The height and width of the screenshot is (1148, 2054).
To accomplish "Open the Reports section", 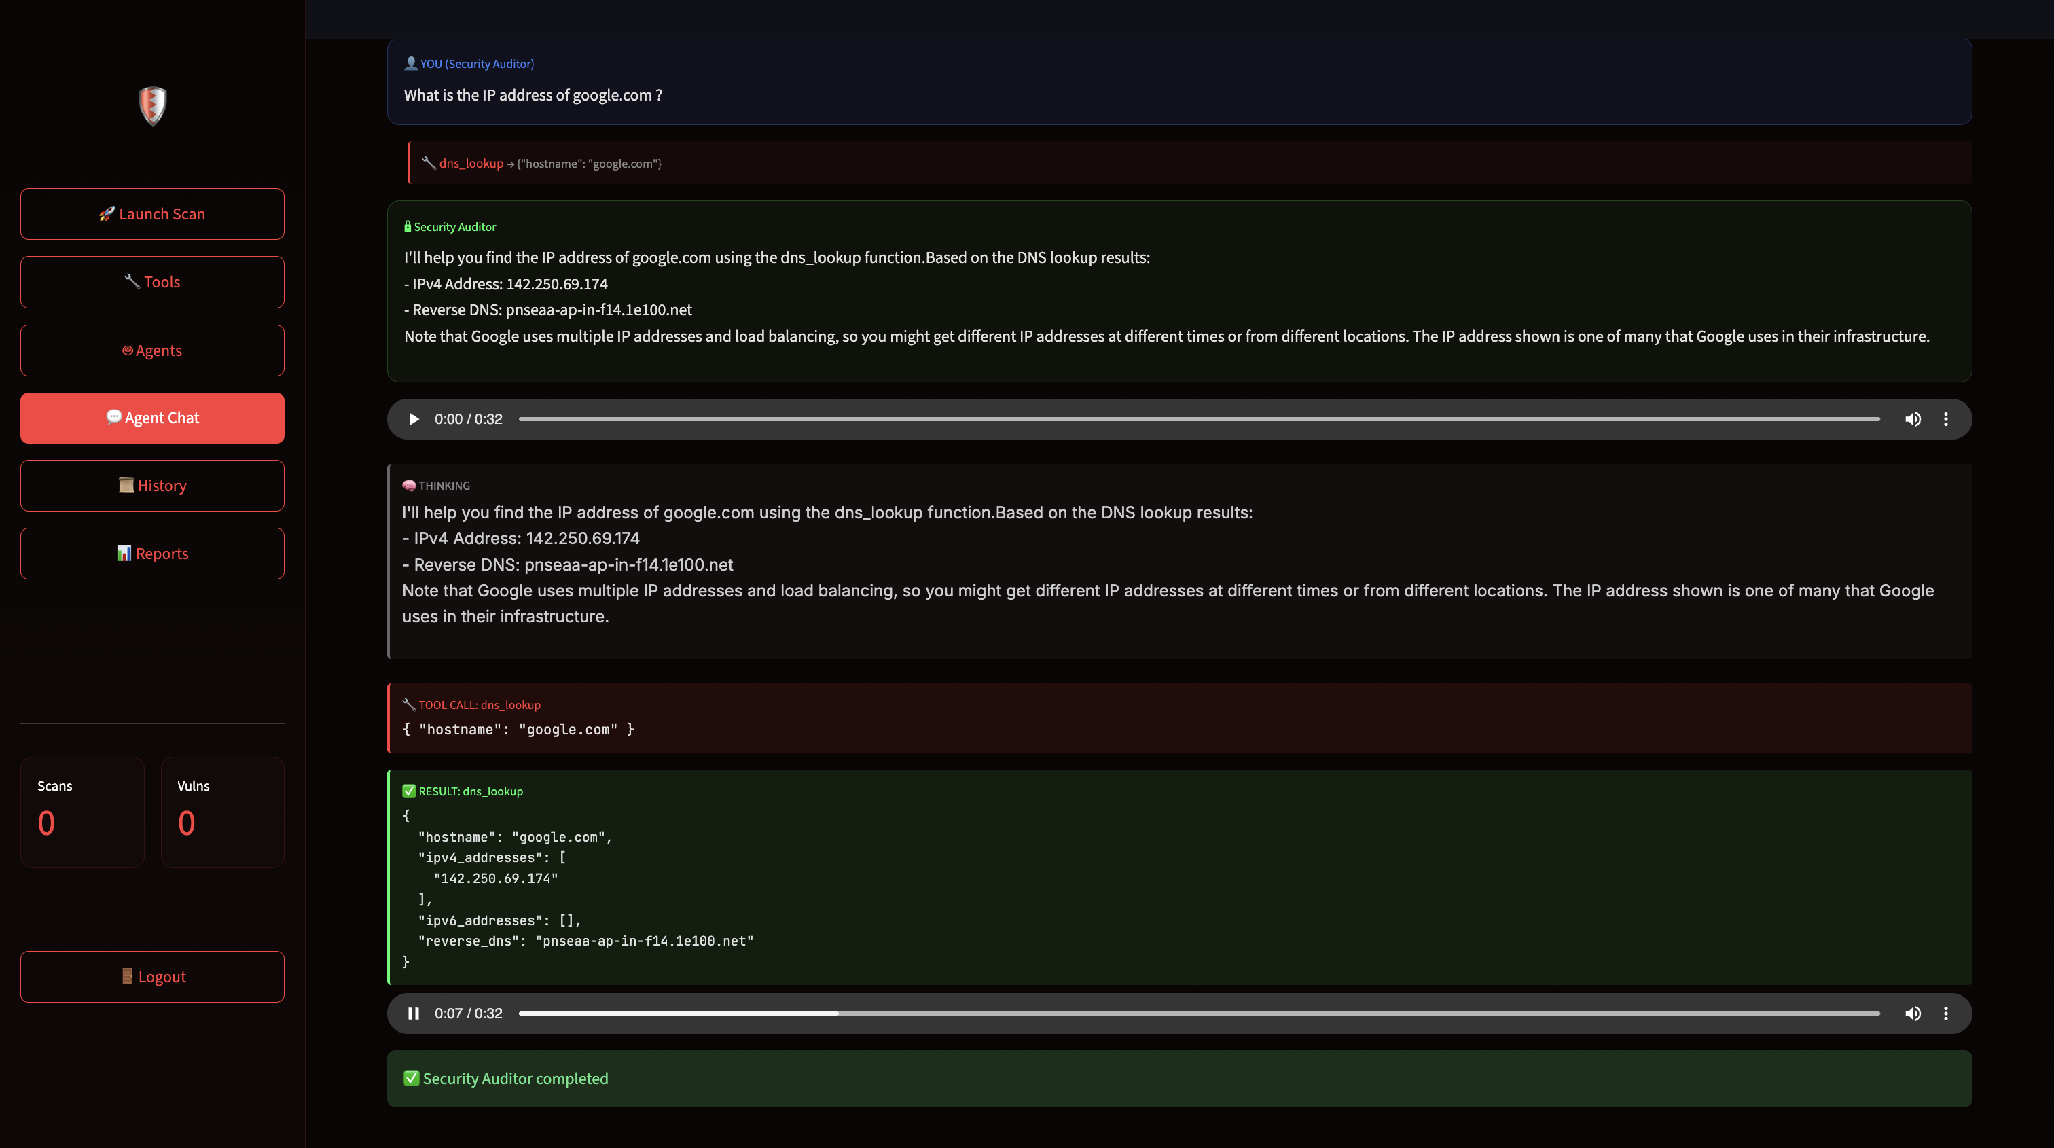I will (x=152, y=553).
